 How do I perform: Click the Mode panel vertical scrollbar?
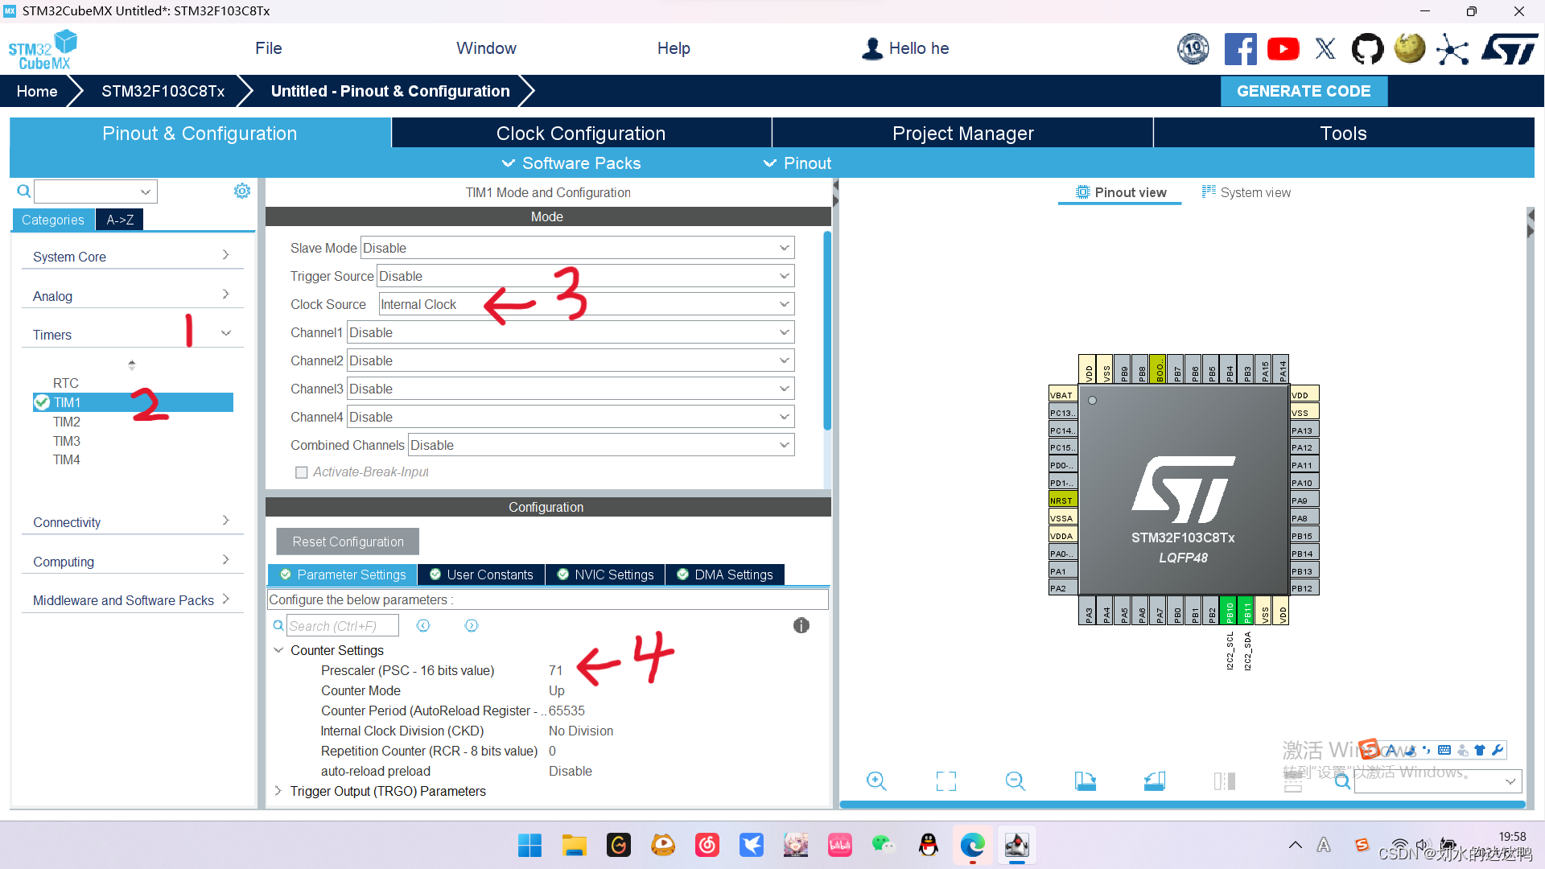tap(827, 330)
